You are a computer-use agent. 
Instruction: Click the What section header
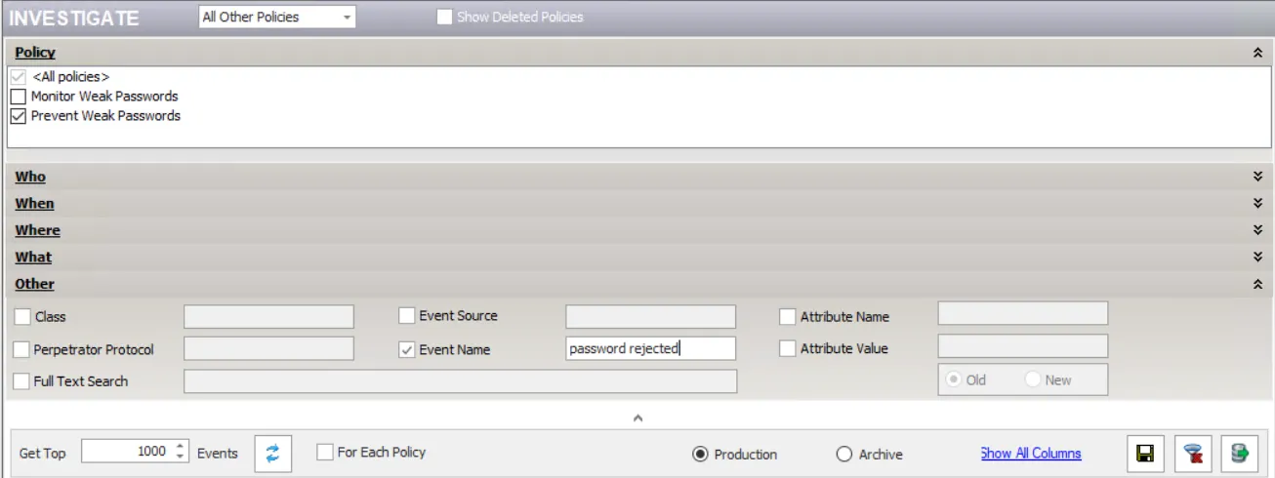point(33,258)
